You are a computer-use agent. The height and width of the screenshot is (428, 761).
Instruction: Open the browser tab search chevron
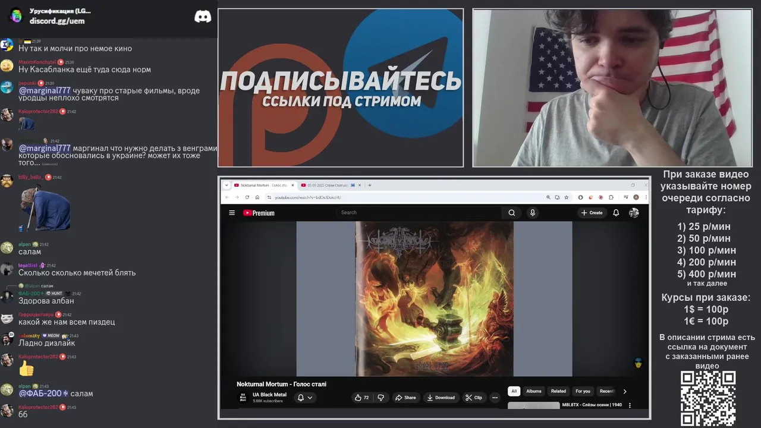tap(227, 185)
